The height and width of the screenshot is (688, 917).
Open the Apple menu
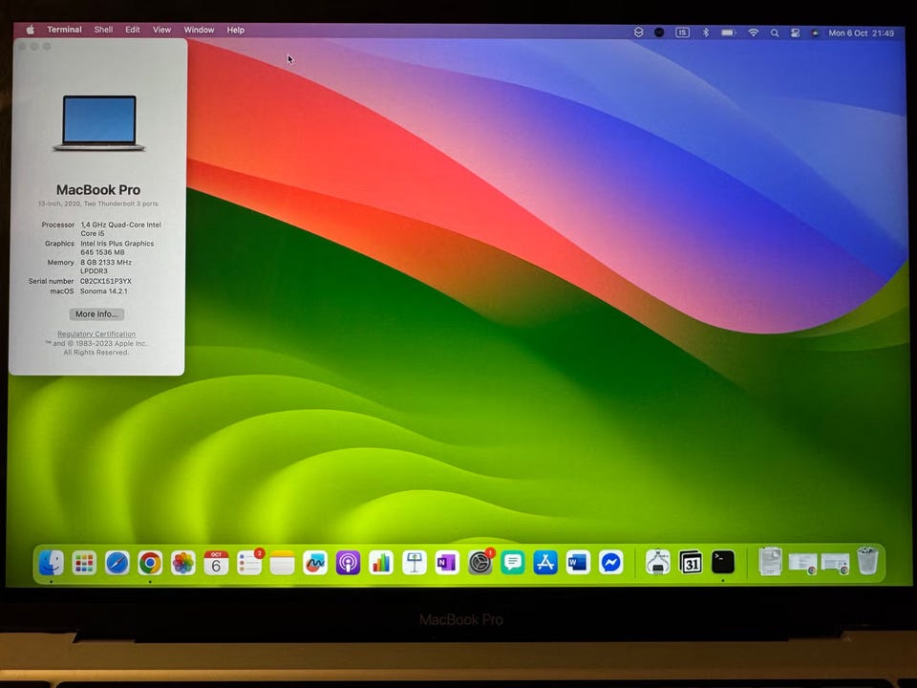pos(30,31)
